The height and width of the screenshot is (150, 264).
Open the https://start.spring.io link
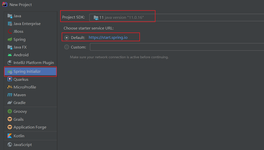[108, 37]
